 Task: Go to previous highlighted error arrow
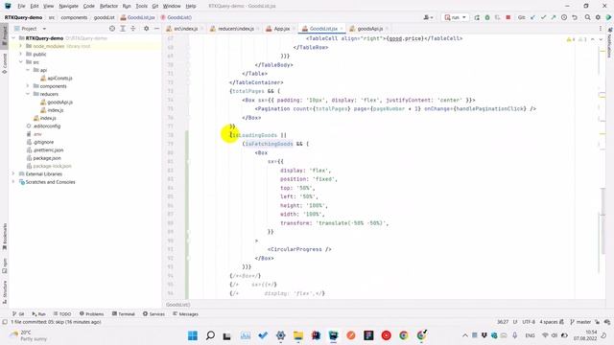click(x=593, y=39)
